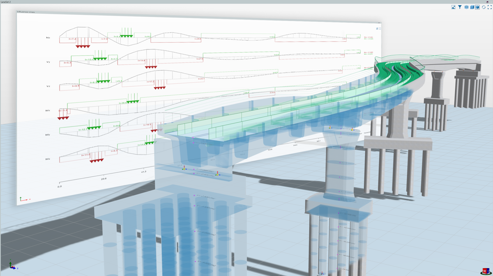Select the export screenshot icon in the toolbar

point(454,7)
